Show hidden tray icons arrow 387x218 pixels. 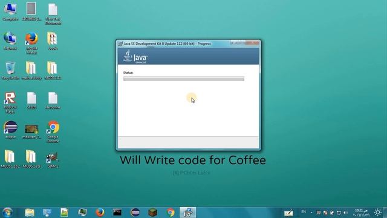(x=311, y=213)
